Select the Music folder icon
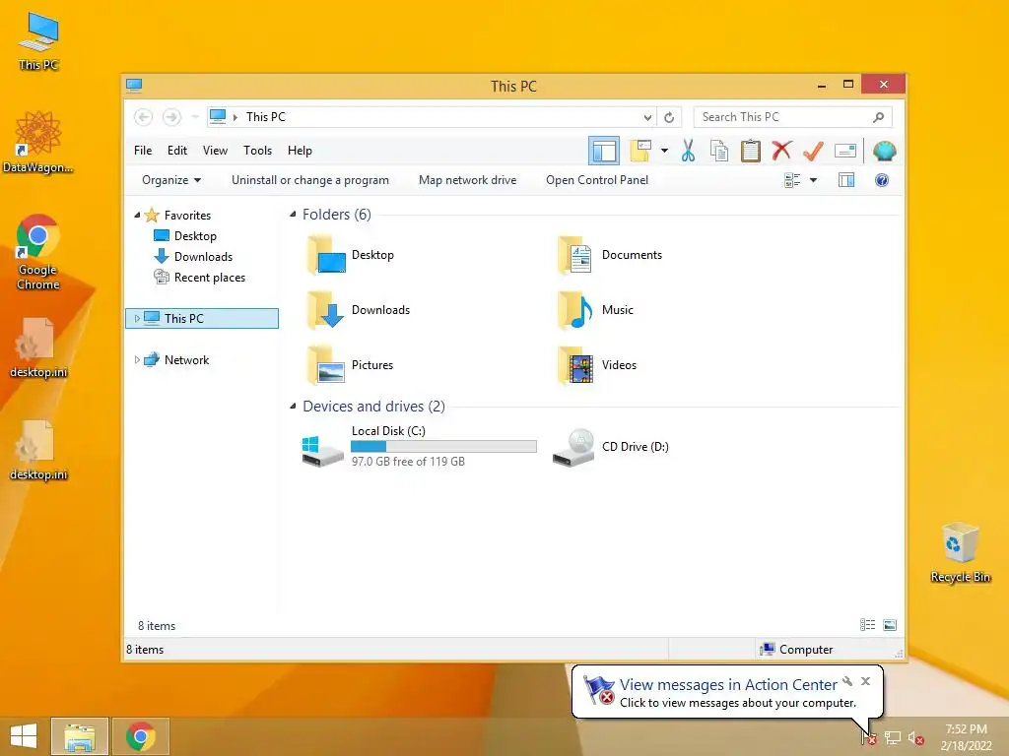The image size is (1009, 756). pos(575,310)
